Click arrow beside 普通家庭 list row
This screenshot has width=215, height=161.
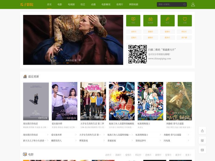(132, 140)
